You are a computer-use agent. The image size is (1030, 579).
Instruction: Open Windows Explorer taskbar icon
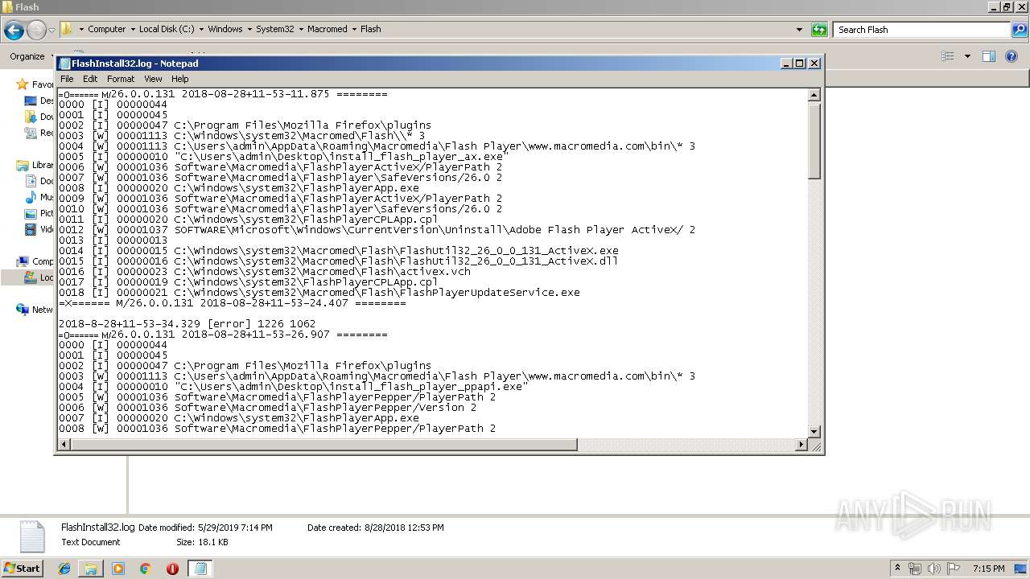[x=91, y=569]
